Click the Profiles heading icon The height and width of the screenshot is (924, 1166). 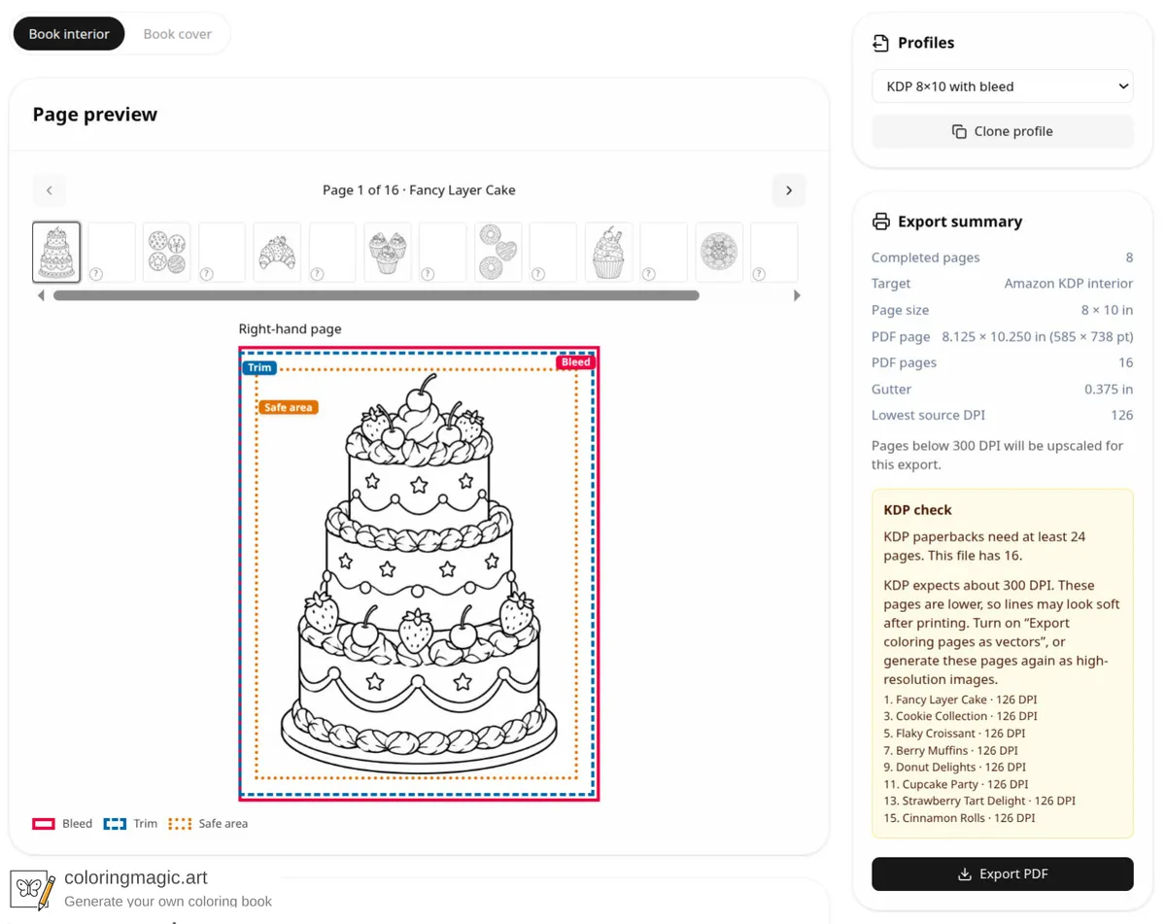click(880, 43)
